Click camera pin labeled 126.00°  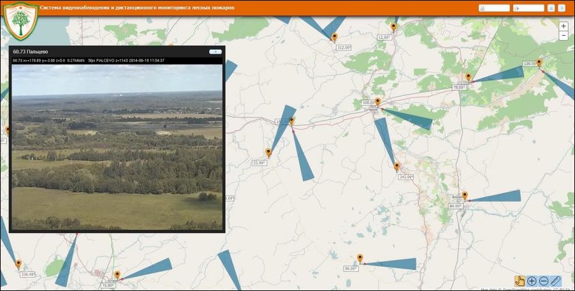(x=539, y=63)
